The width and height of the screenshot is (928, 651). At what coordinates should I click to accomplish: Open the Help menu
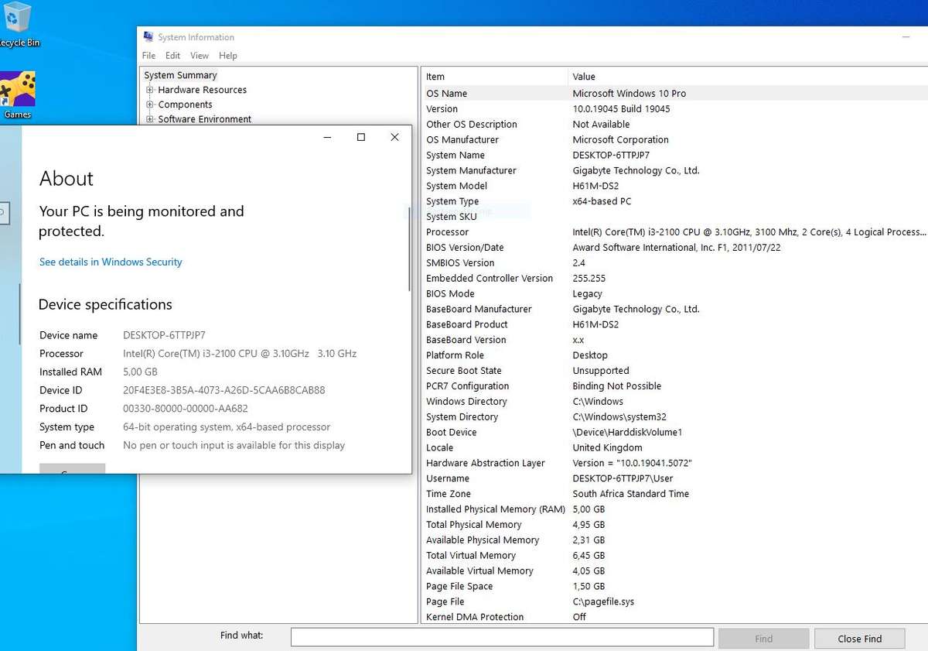[x=227, y=56]
